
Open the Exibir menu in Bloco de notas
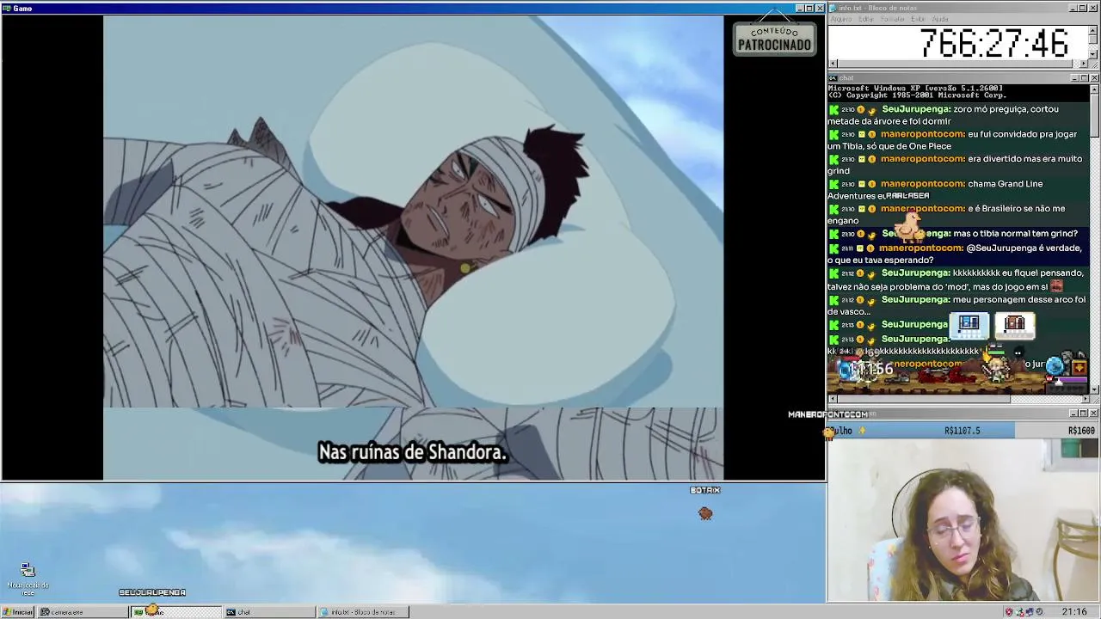point(919,19)
